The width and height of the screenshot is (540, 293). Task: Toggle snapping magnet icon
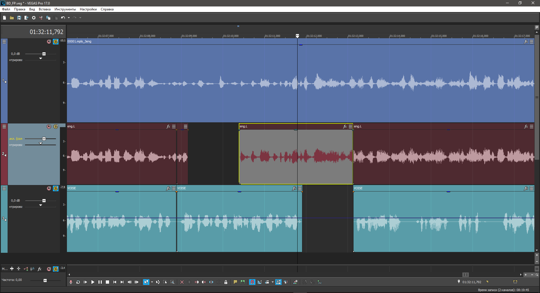252,282
